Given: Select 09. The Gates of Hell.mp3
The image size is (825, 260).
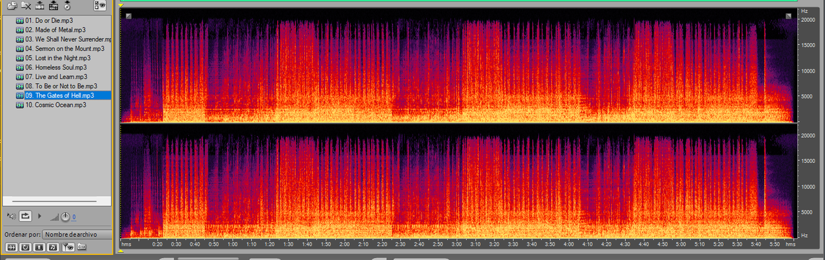Looking at the screenshot, I should [x=60, y=95].
